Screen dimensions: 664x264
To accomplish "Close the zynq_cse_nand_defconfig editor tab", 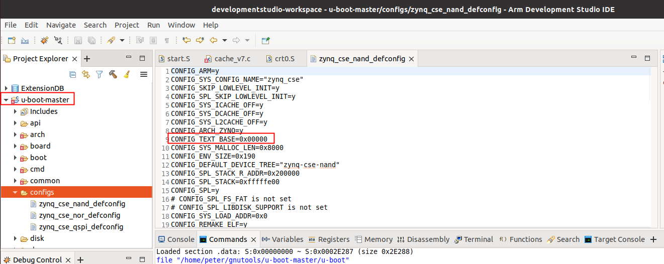I will pyautogui.click(x=411, y=59).
